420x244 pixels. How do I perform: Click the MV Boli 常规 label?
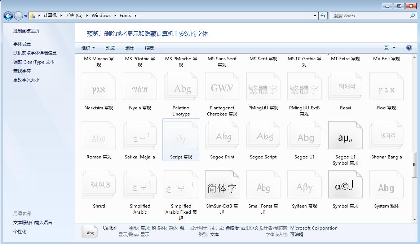386,59
